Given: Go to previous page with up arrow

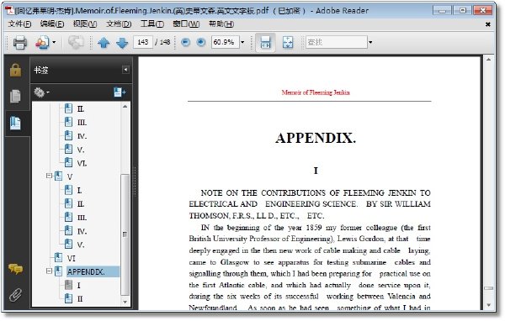Looking at the screenshot, I should pos(104,43).
